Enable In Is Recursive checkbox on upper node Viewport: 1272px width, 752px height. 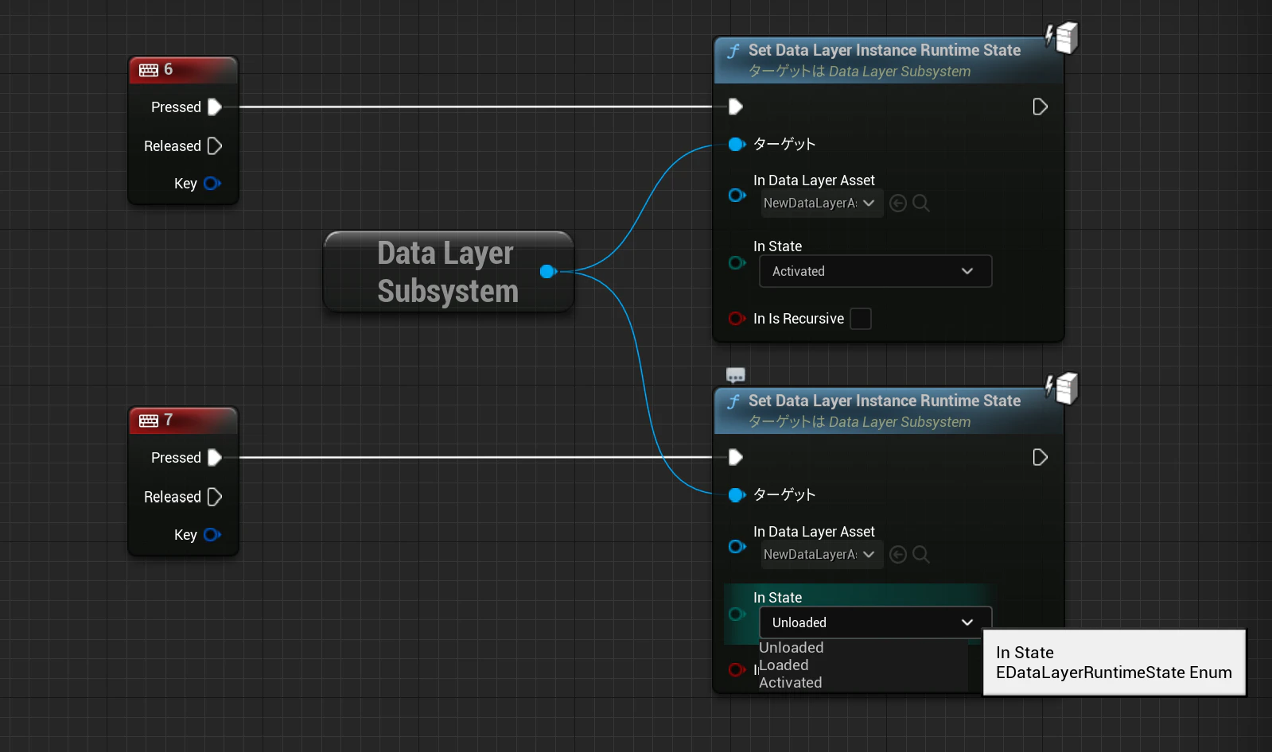tap(861, 319)
